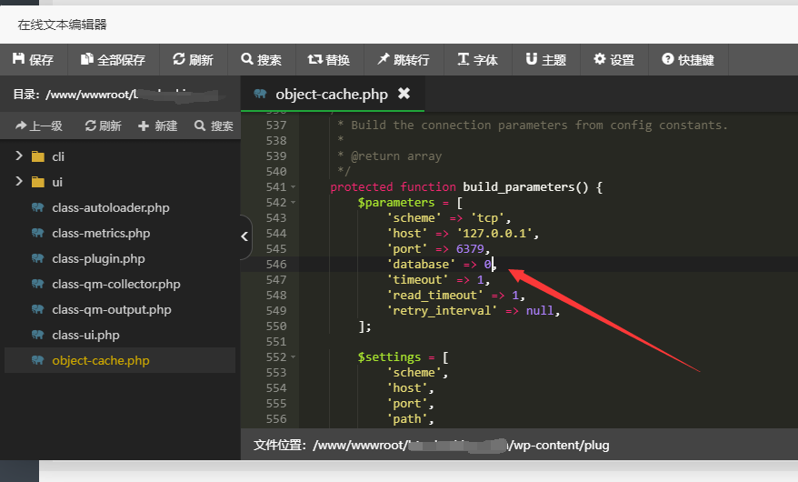Open the editor Settings (设置)
The height and width of the screenshot is (482, 798).
pos(613,60)
